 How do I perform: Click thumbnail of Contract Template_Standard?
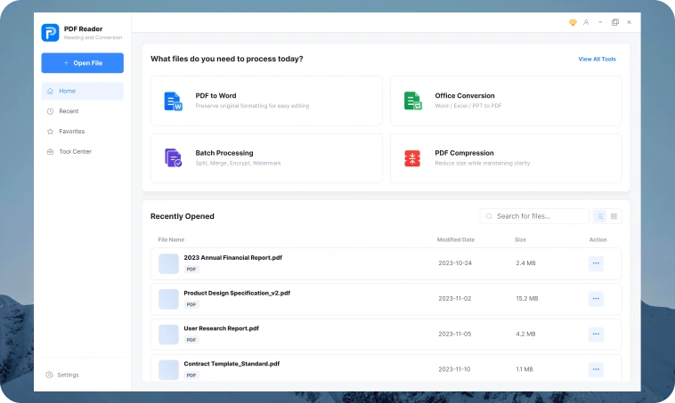pyautogui.click(x=168, y=369)
